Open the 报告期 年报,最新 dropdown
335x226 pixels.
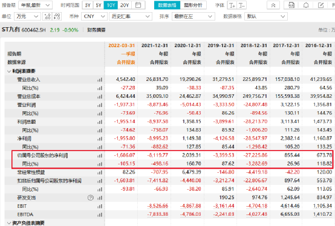pyautogui.click(x=35, y=5)
